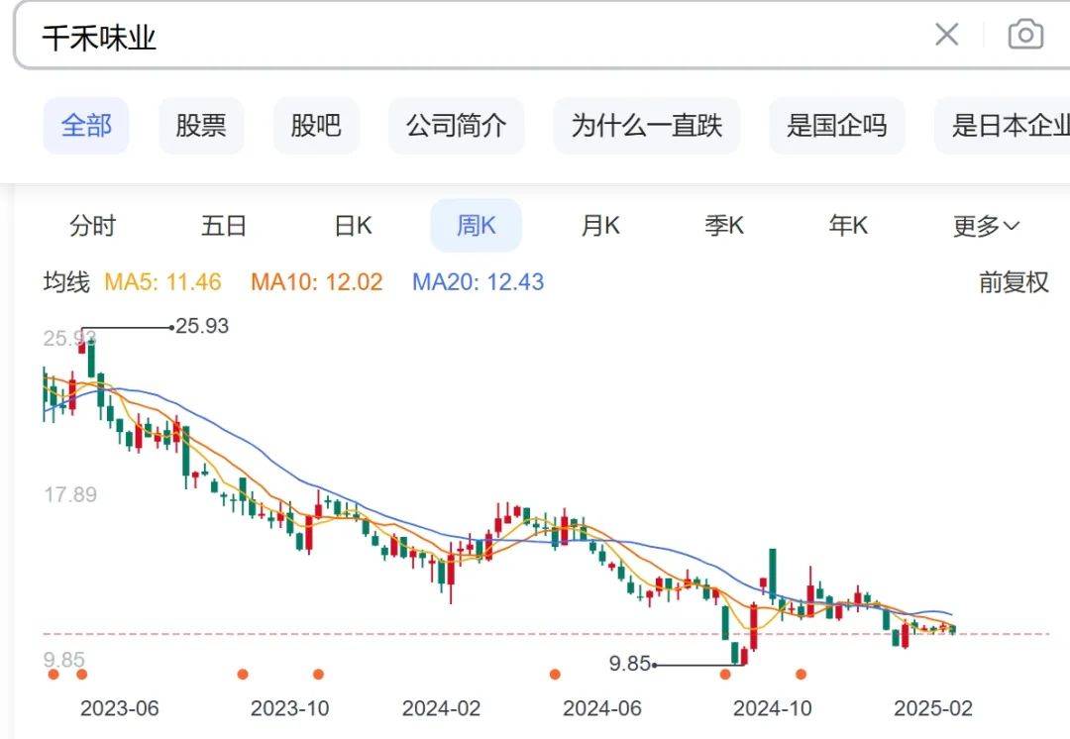Click the MA10: 12.02 indicator label
The image size is (1070, 739).
[317, 281]
